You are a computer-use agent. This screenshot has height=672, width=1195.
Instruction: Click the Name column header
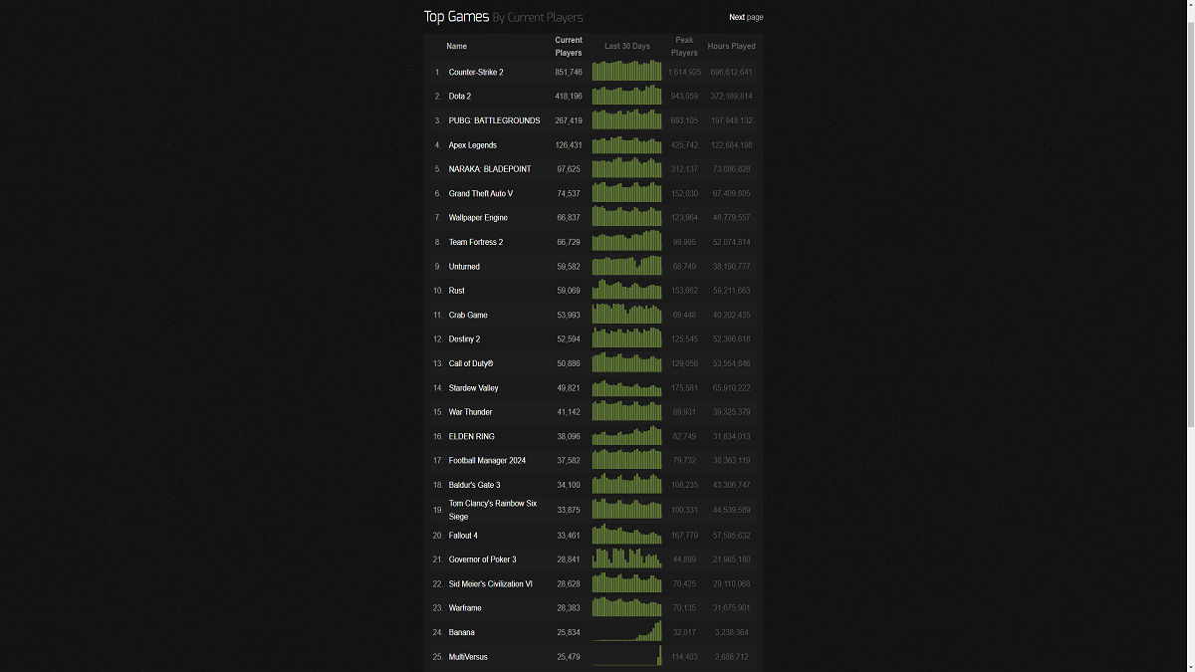456,46
